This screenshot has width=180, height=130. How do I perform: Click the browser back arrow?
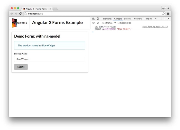12,14
